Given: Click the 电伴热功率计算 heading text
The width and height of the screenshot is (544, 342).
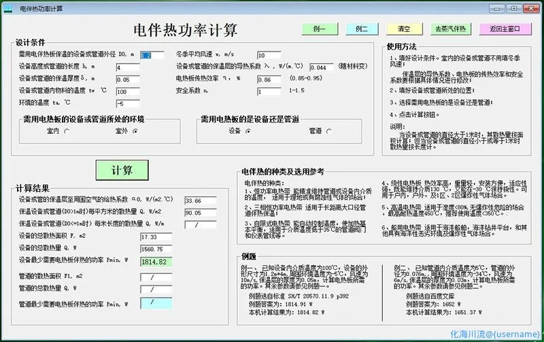Looking at the screenshot, I should click(186, 30).
